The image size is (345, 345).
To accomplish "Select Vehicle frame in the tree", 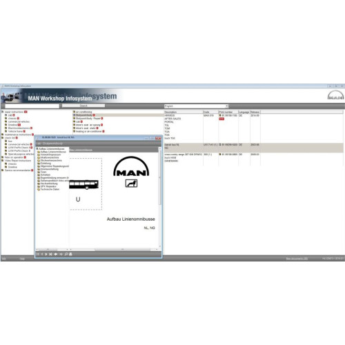I will 15,131.
